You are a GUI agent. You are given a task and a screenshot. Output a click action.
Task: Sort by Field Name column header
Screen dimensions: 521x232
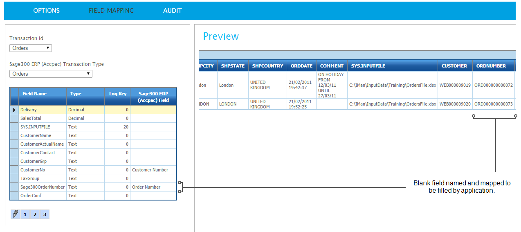click(34, 94)
